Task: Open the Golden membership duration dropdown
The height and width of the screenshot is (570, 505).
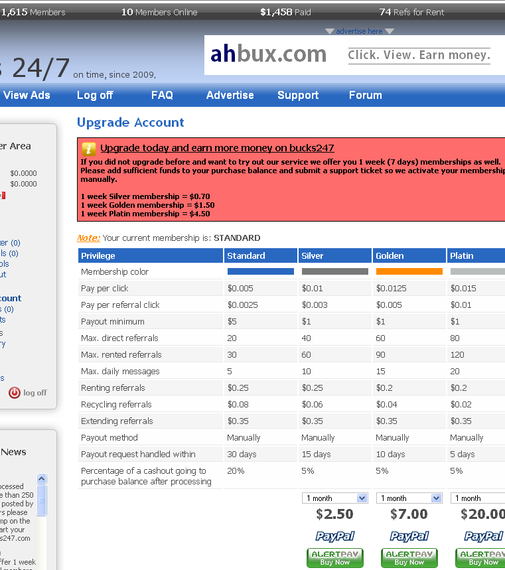Action: pyautogui.click(x=409, y=498)
